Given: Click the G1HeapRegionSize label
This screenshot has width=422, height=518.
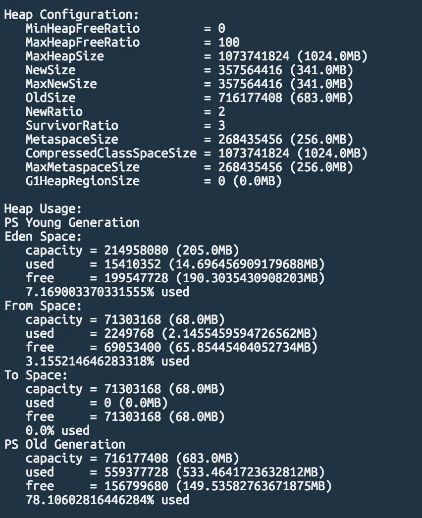Looking at the screenshot, I should [x=82, y=181].
